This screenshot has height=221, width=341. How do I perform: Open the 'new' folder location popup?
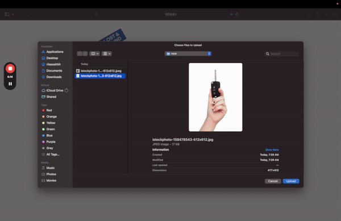[x=188, y=53]
